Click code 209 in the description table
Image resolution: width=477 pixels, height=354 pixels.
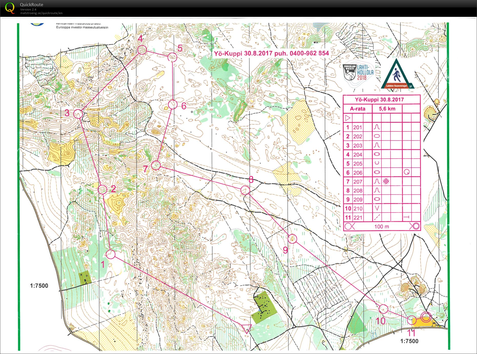tap(358, 199)
